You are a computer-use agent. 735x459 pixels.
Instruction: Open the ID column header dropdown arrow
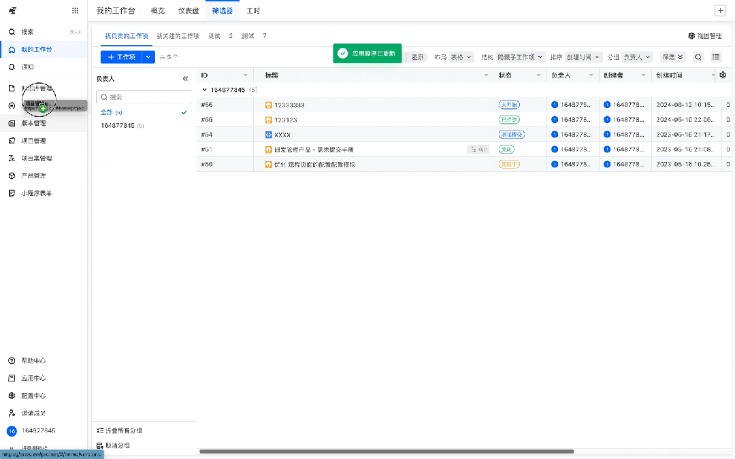pos(245,75)
